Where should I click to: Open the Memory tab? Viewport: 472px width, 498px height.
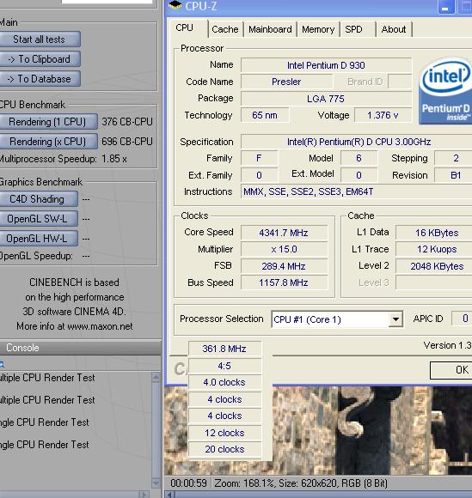[318, 29]
